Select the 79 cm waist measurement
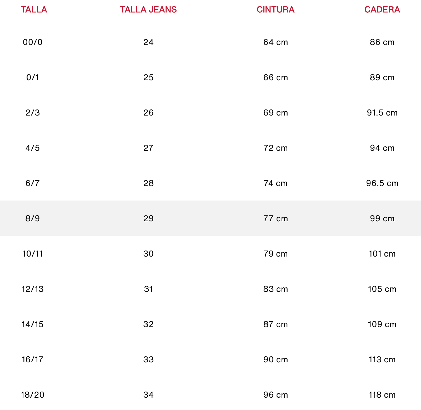 [275, 254]
